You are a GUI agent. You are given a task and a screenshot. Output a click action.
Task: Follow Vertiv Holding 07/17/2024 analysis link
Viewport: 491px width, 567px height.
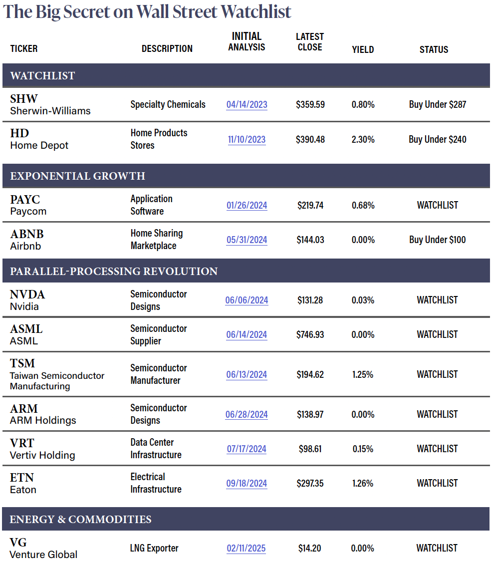click(x=246, y=449)
